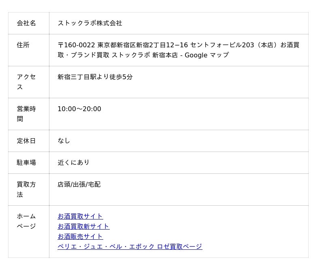Click the 10:00〜20:00 business hours text
Viewport: 324px width, 270px height.
point(79,109)
